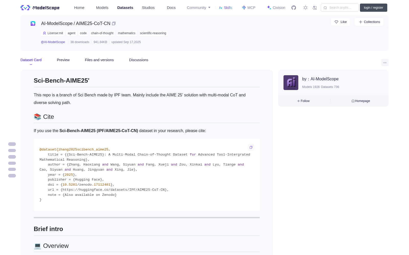Open the Models section
This screenshot has width=409, height=255.
102,8
